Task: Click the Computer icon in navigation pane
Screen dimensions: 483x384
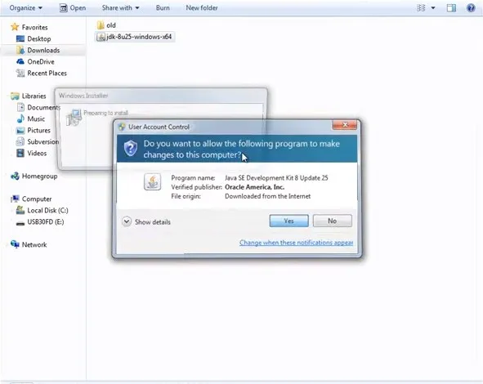Action: coord(15,199)
